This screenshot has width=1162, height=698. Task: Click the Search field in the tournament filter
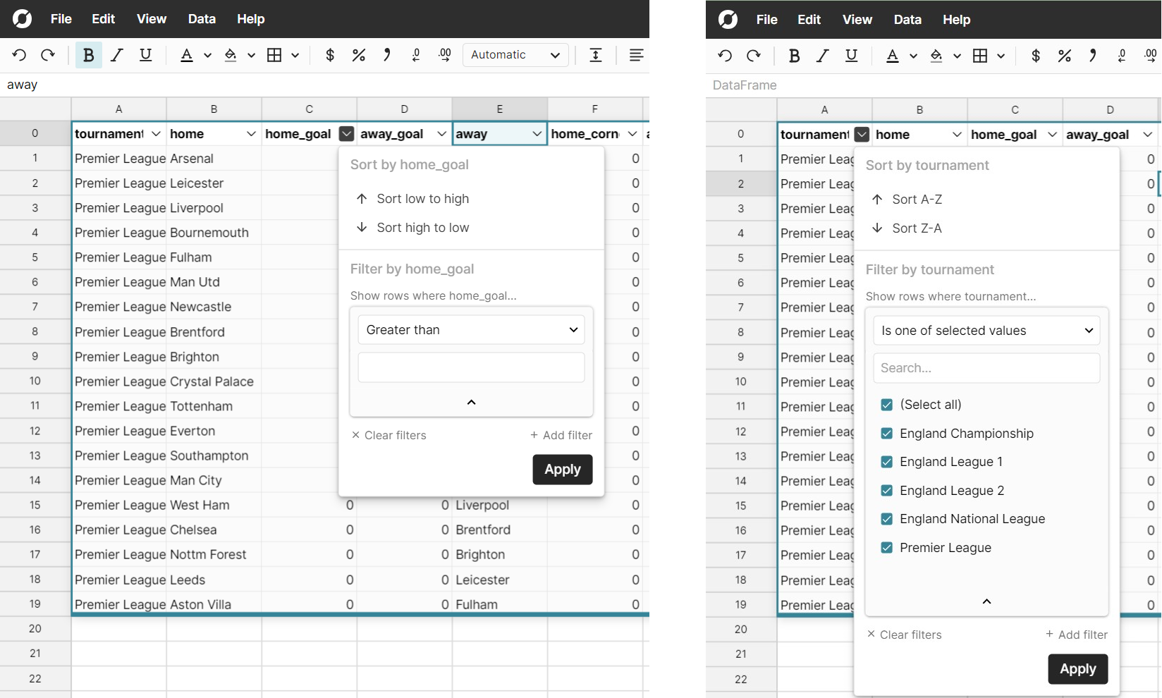(x=986, y=368)
